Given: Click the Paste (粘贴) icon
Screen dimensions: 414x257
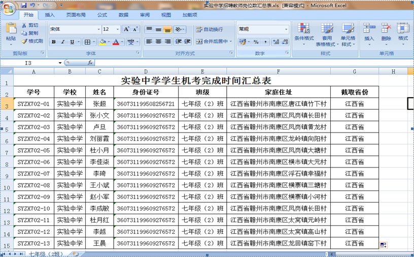Looking at the screenshot, I should (x=11, y=28).
